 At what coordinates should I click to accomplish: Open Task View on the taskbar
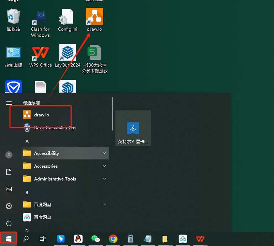[42, 239]
